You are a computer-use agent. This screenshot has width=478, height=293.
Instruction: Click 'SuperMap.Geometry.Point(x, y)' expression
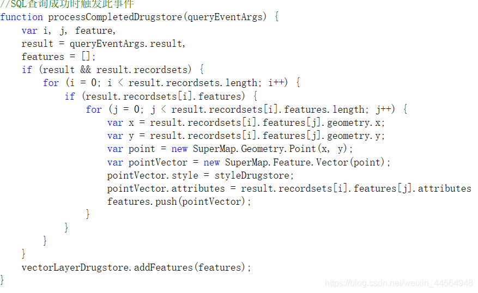(270, 149)
